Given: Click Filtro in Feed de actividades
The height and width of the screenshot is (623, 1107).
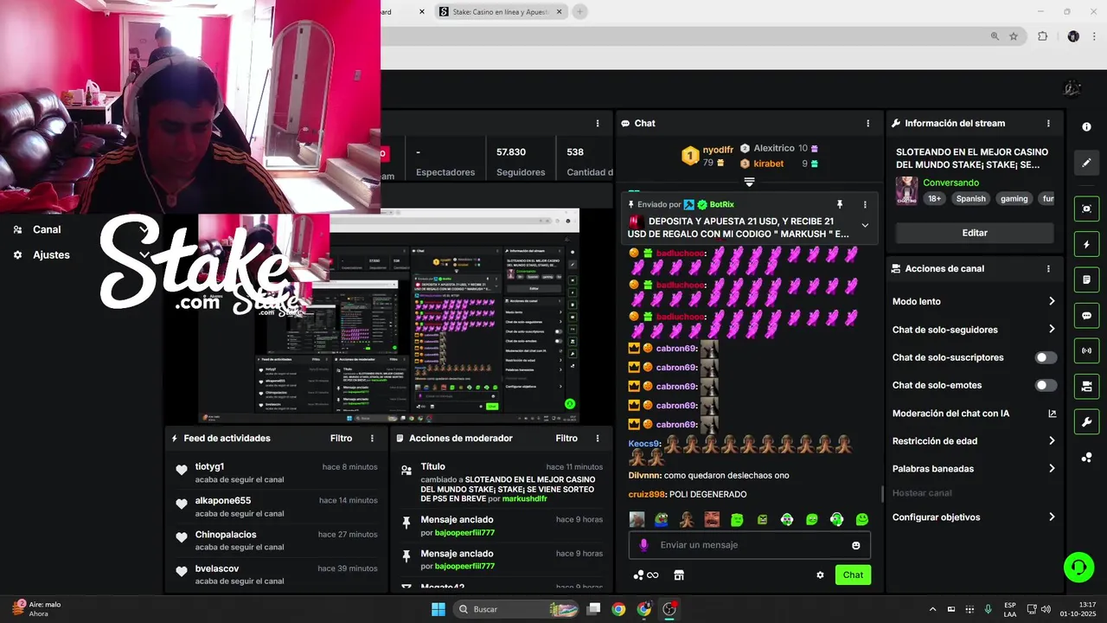Looking at the screenshot, I should click(341, 438).
